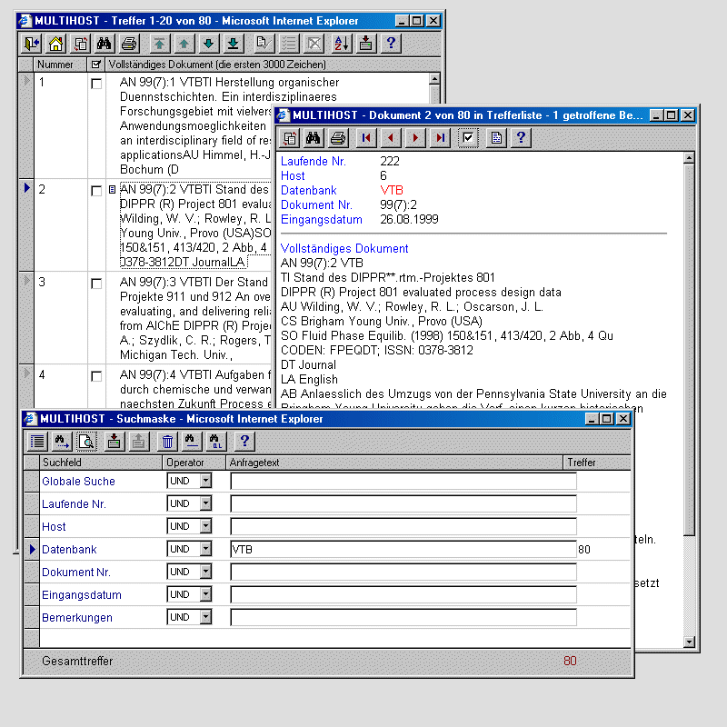The width and height of the screenshot is (727, 727).
Task: Expand the UND operator dropdown for Datenbank
Action: tap(205, 549)
